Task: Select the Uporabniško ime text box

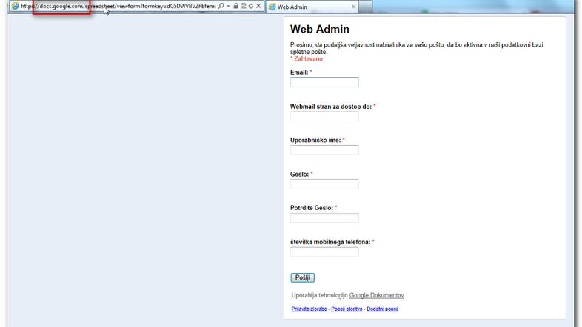Action: 324,150
